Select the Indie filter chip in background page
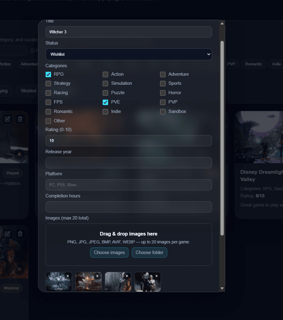Screen dimensions: 283x320 276,64
